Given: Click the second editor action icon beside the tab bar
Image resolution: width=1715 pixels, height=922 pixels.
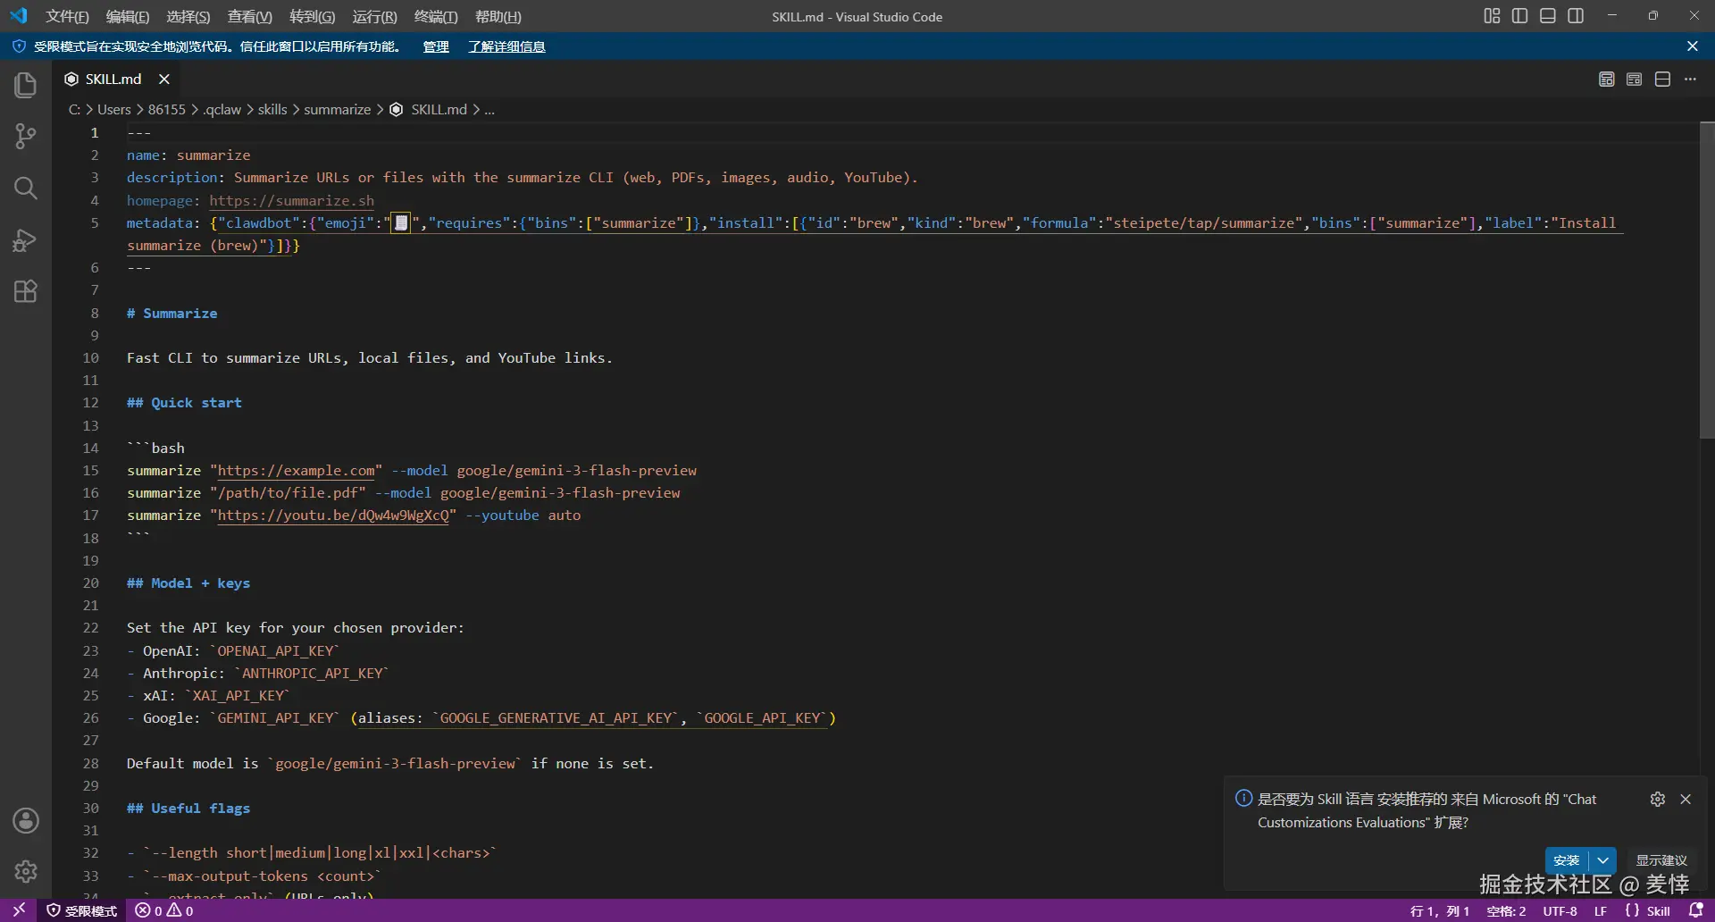Looking at the screenshot, I should 1634,80.
